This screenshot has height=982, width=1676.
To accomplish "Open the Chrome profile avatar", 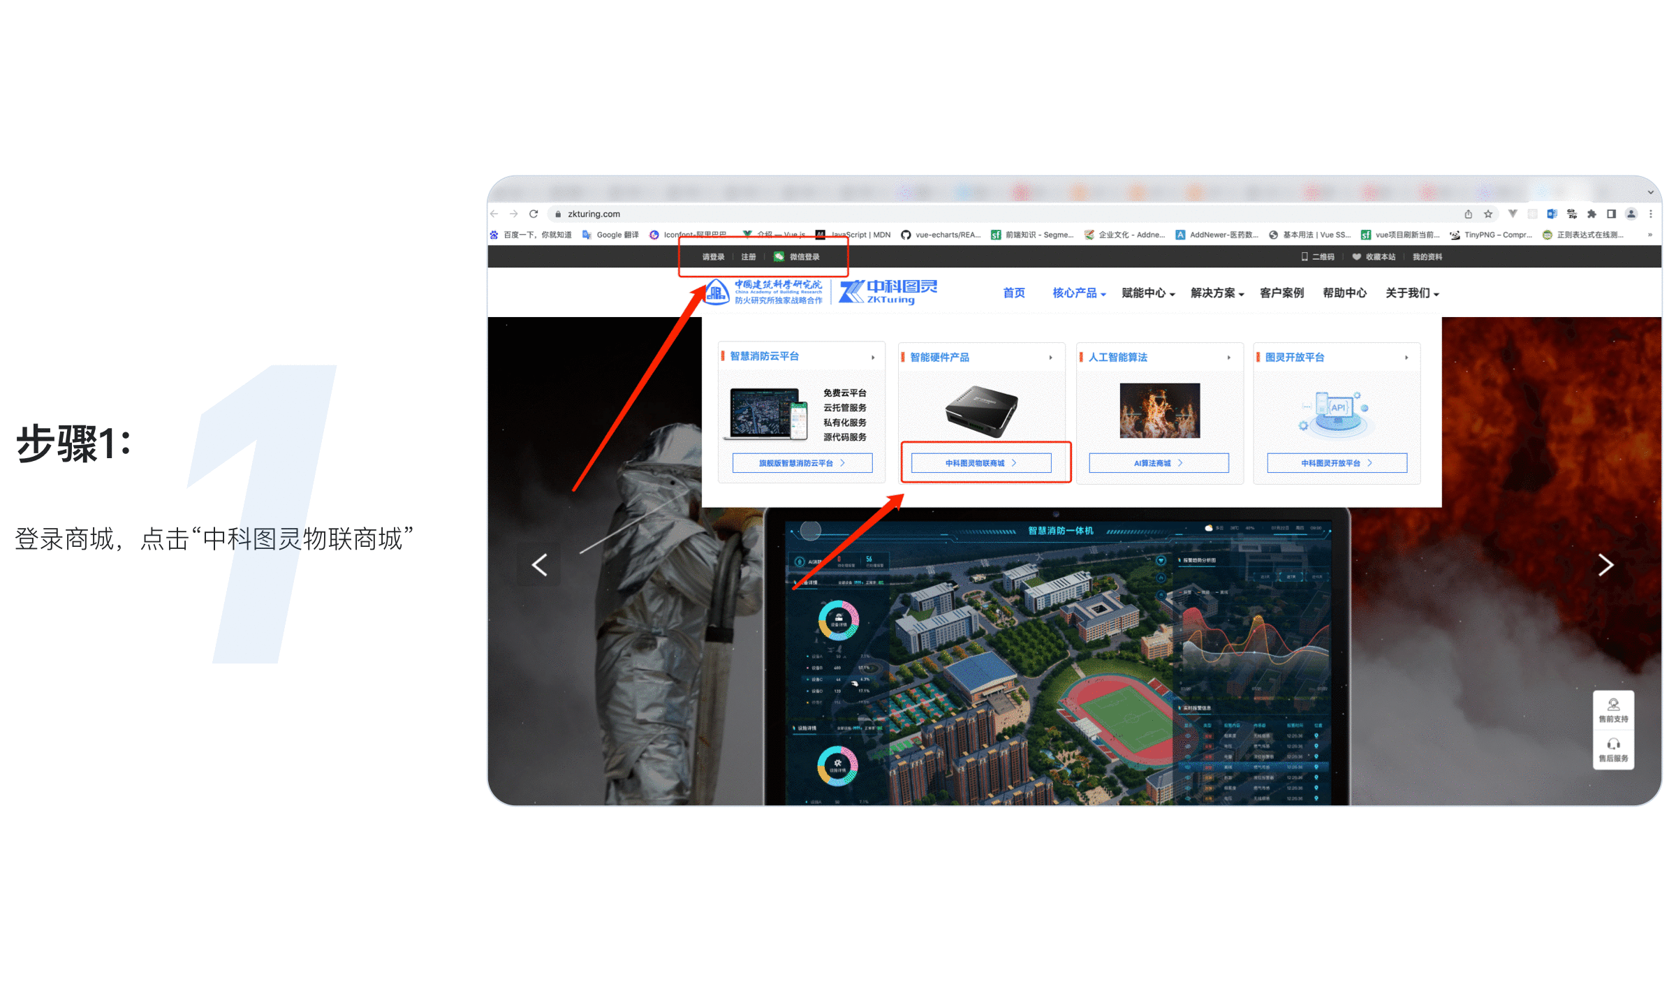I will pyautogui.click(x=1631, y=214).
